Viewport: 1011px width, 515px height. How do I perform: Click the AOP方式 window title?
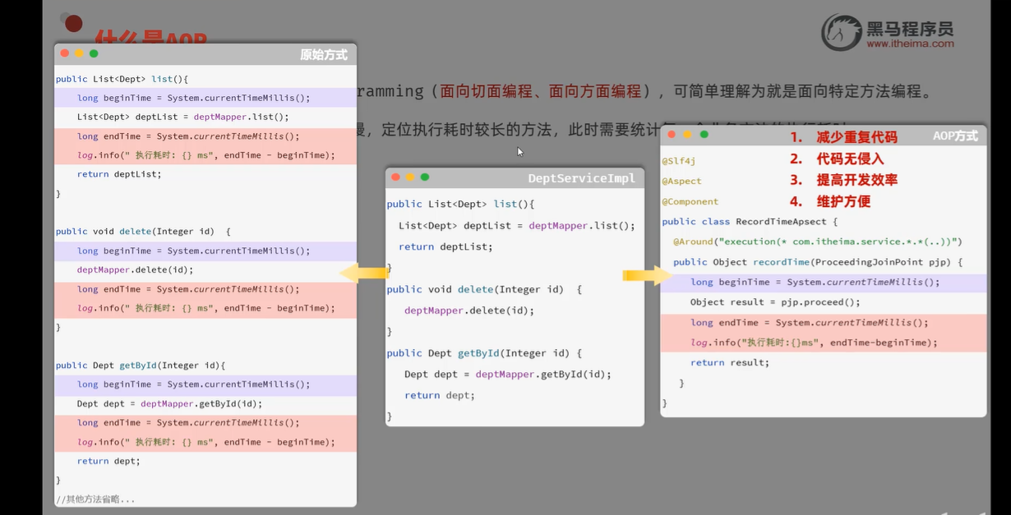point(955,136)
